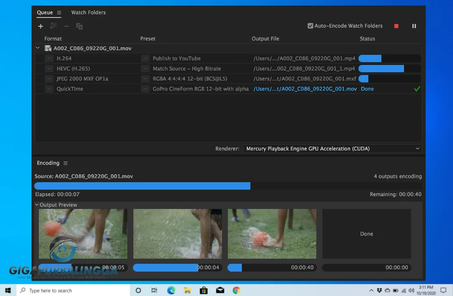Open the GoPro CineForm preset dropdown

(145, 89)
